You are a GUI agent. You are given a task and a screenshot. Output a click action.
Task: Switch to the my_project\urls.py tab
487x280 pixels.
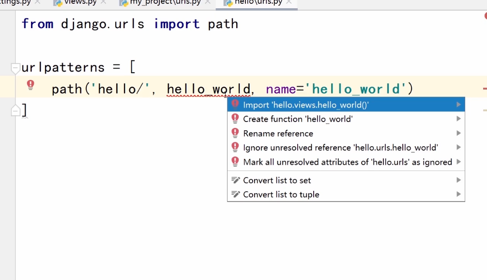165,2
